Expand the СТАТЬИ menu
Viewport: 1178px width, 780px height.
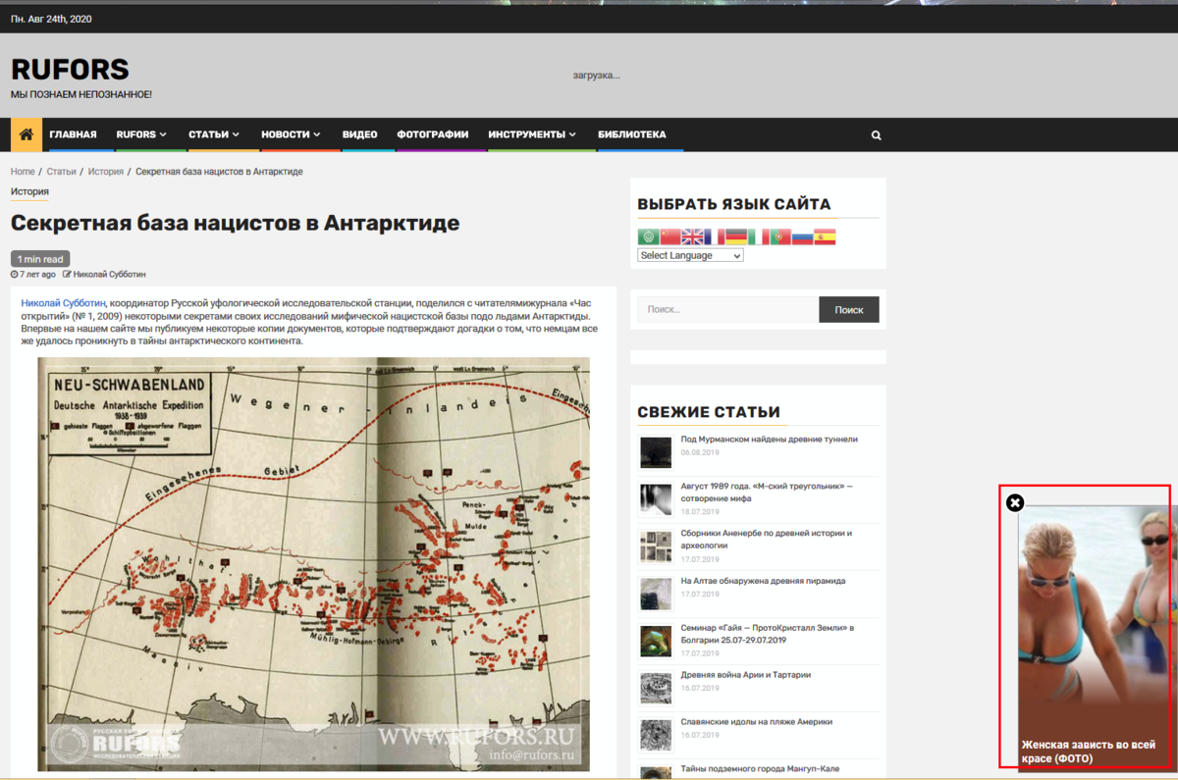click(x=214, y=134)
